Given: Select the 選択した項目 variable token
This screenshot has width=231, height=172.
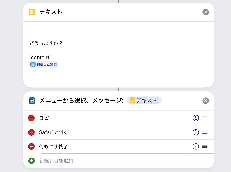Looking at the screenshot, I should tap(44, 64).
